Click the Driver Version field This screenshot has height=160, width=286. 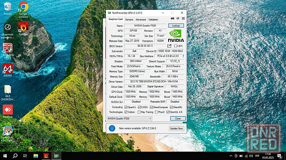click(154, 81)
